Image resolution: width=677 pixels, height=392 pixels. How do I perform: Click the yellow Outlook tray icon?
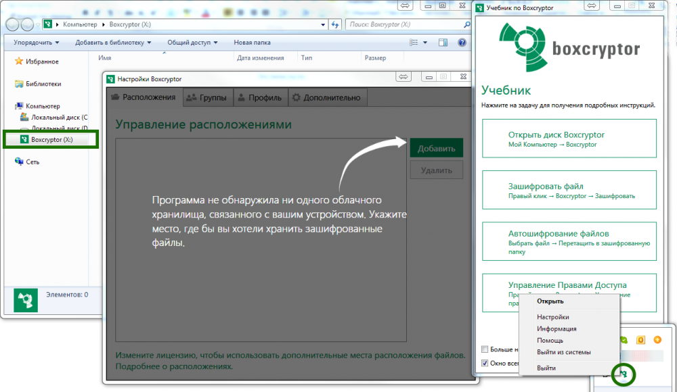click(640, 340)
